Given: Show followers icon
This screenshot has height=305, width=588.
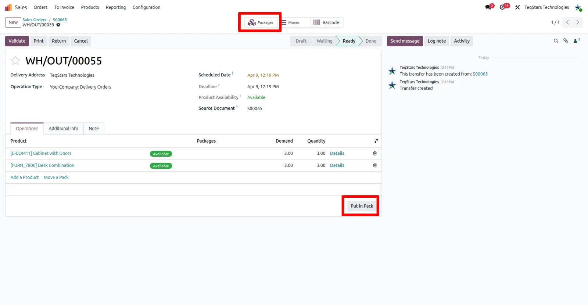Looking at the screenshot, I should click(576, 41).
